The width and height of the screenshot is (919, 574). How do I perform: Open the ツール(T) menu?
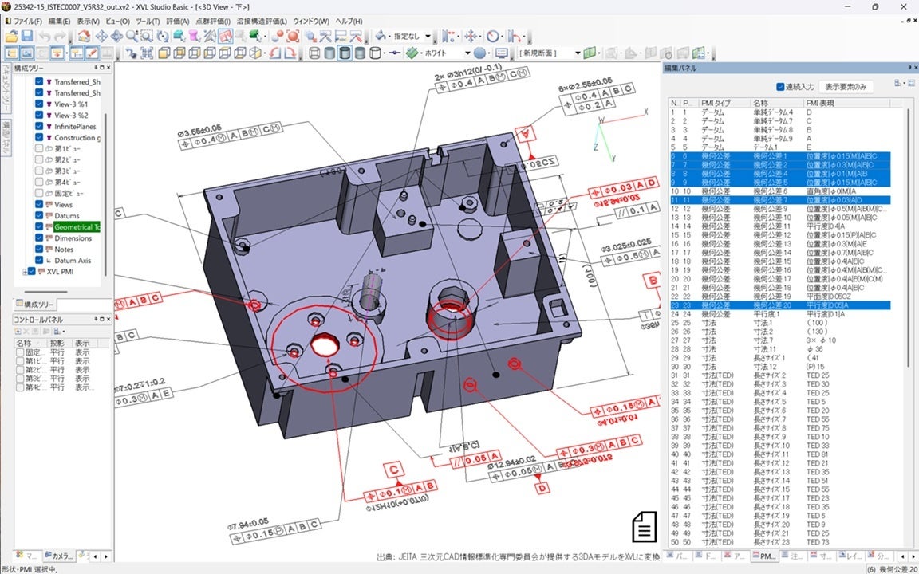(x=148, y=21)
